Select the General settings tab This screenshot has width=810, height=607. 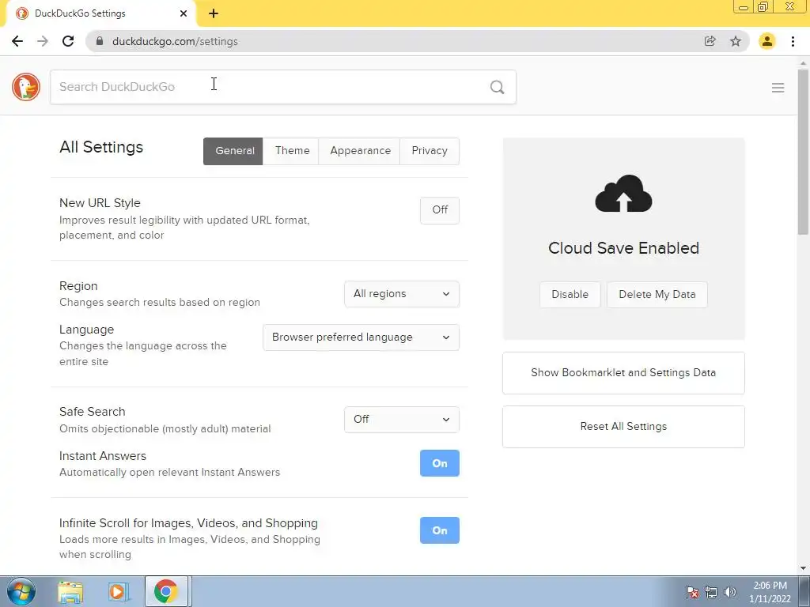(x=233, y=151)
